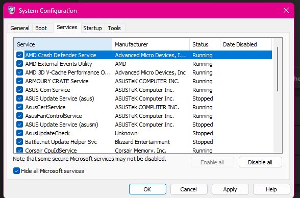300x198 pixels.
Task: Select AMD 3D V-Cache Performance O... name
Action: pos(68,72)
